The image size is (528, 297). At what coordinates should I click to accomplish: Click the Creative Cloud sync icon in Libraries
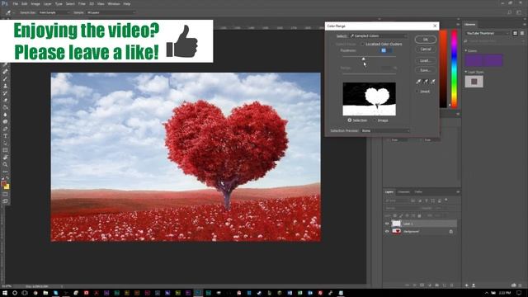point(514,285)
